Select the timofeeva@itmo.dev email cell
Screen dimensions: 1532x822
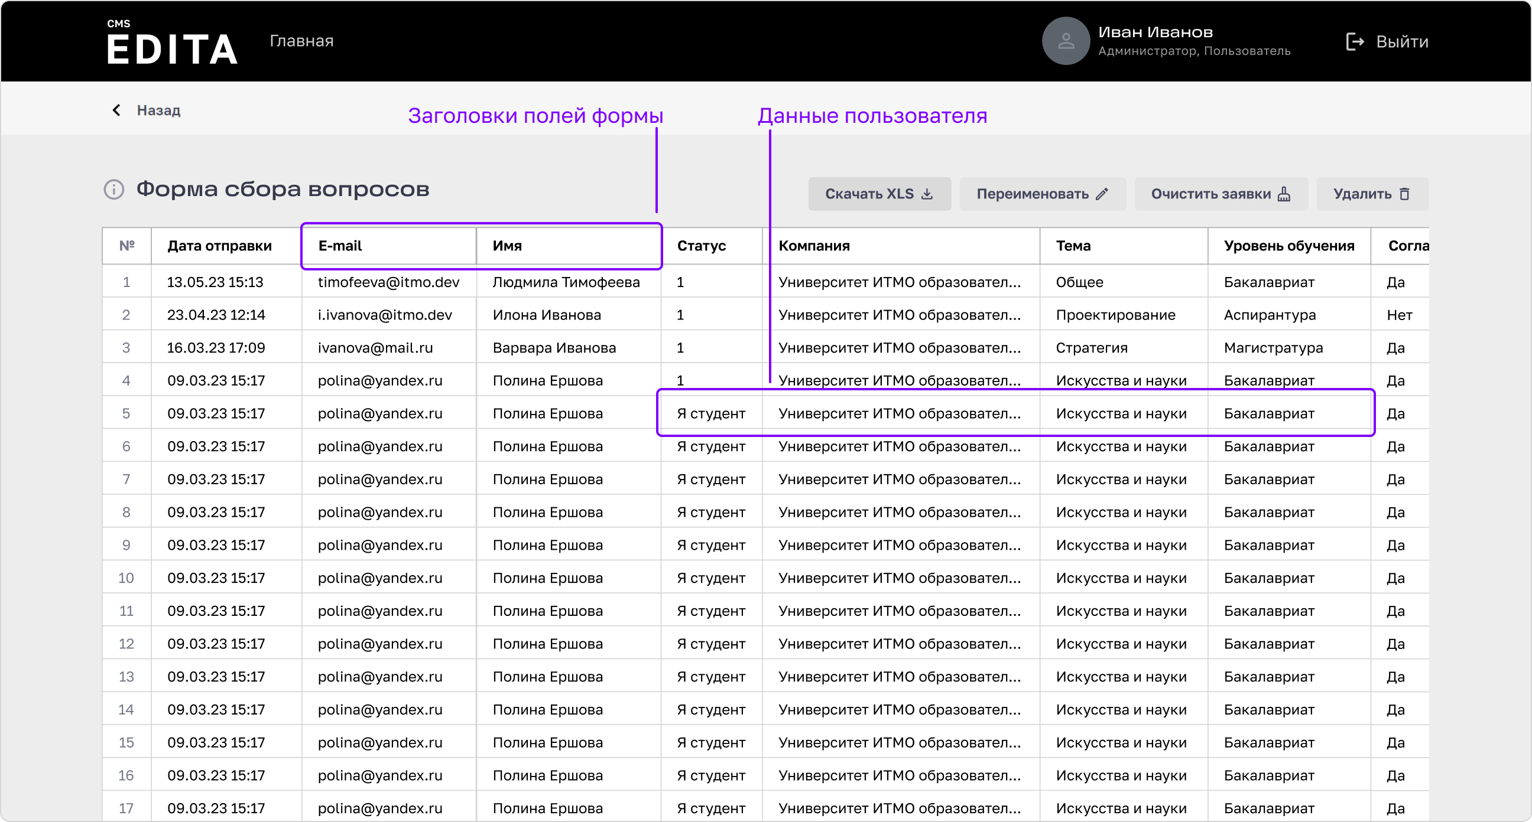coord(388,282)
